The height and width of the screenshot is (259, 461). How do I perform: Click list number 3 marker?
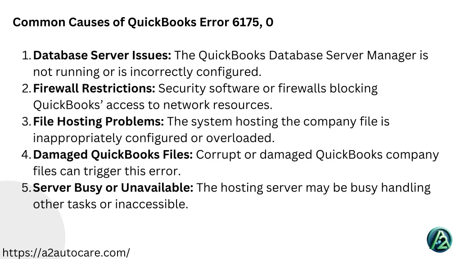(27, 122)
